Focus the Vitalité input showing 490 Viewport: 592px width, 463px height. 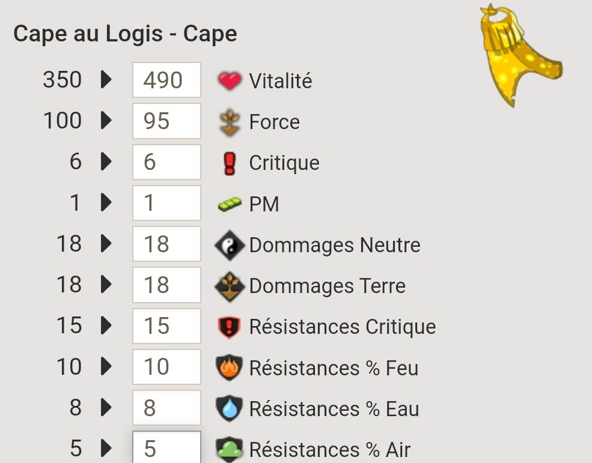point(166,80)
